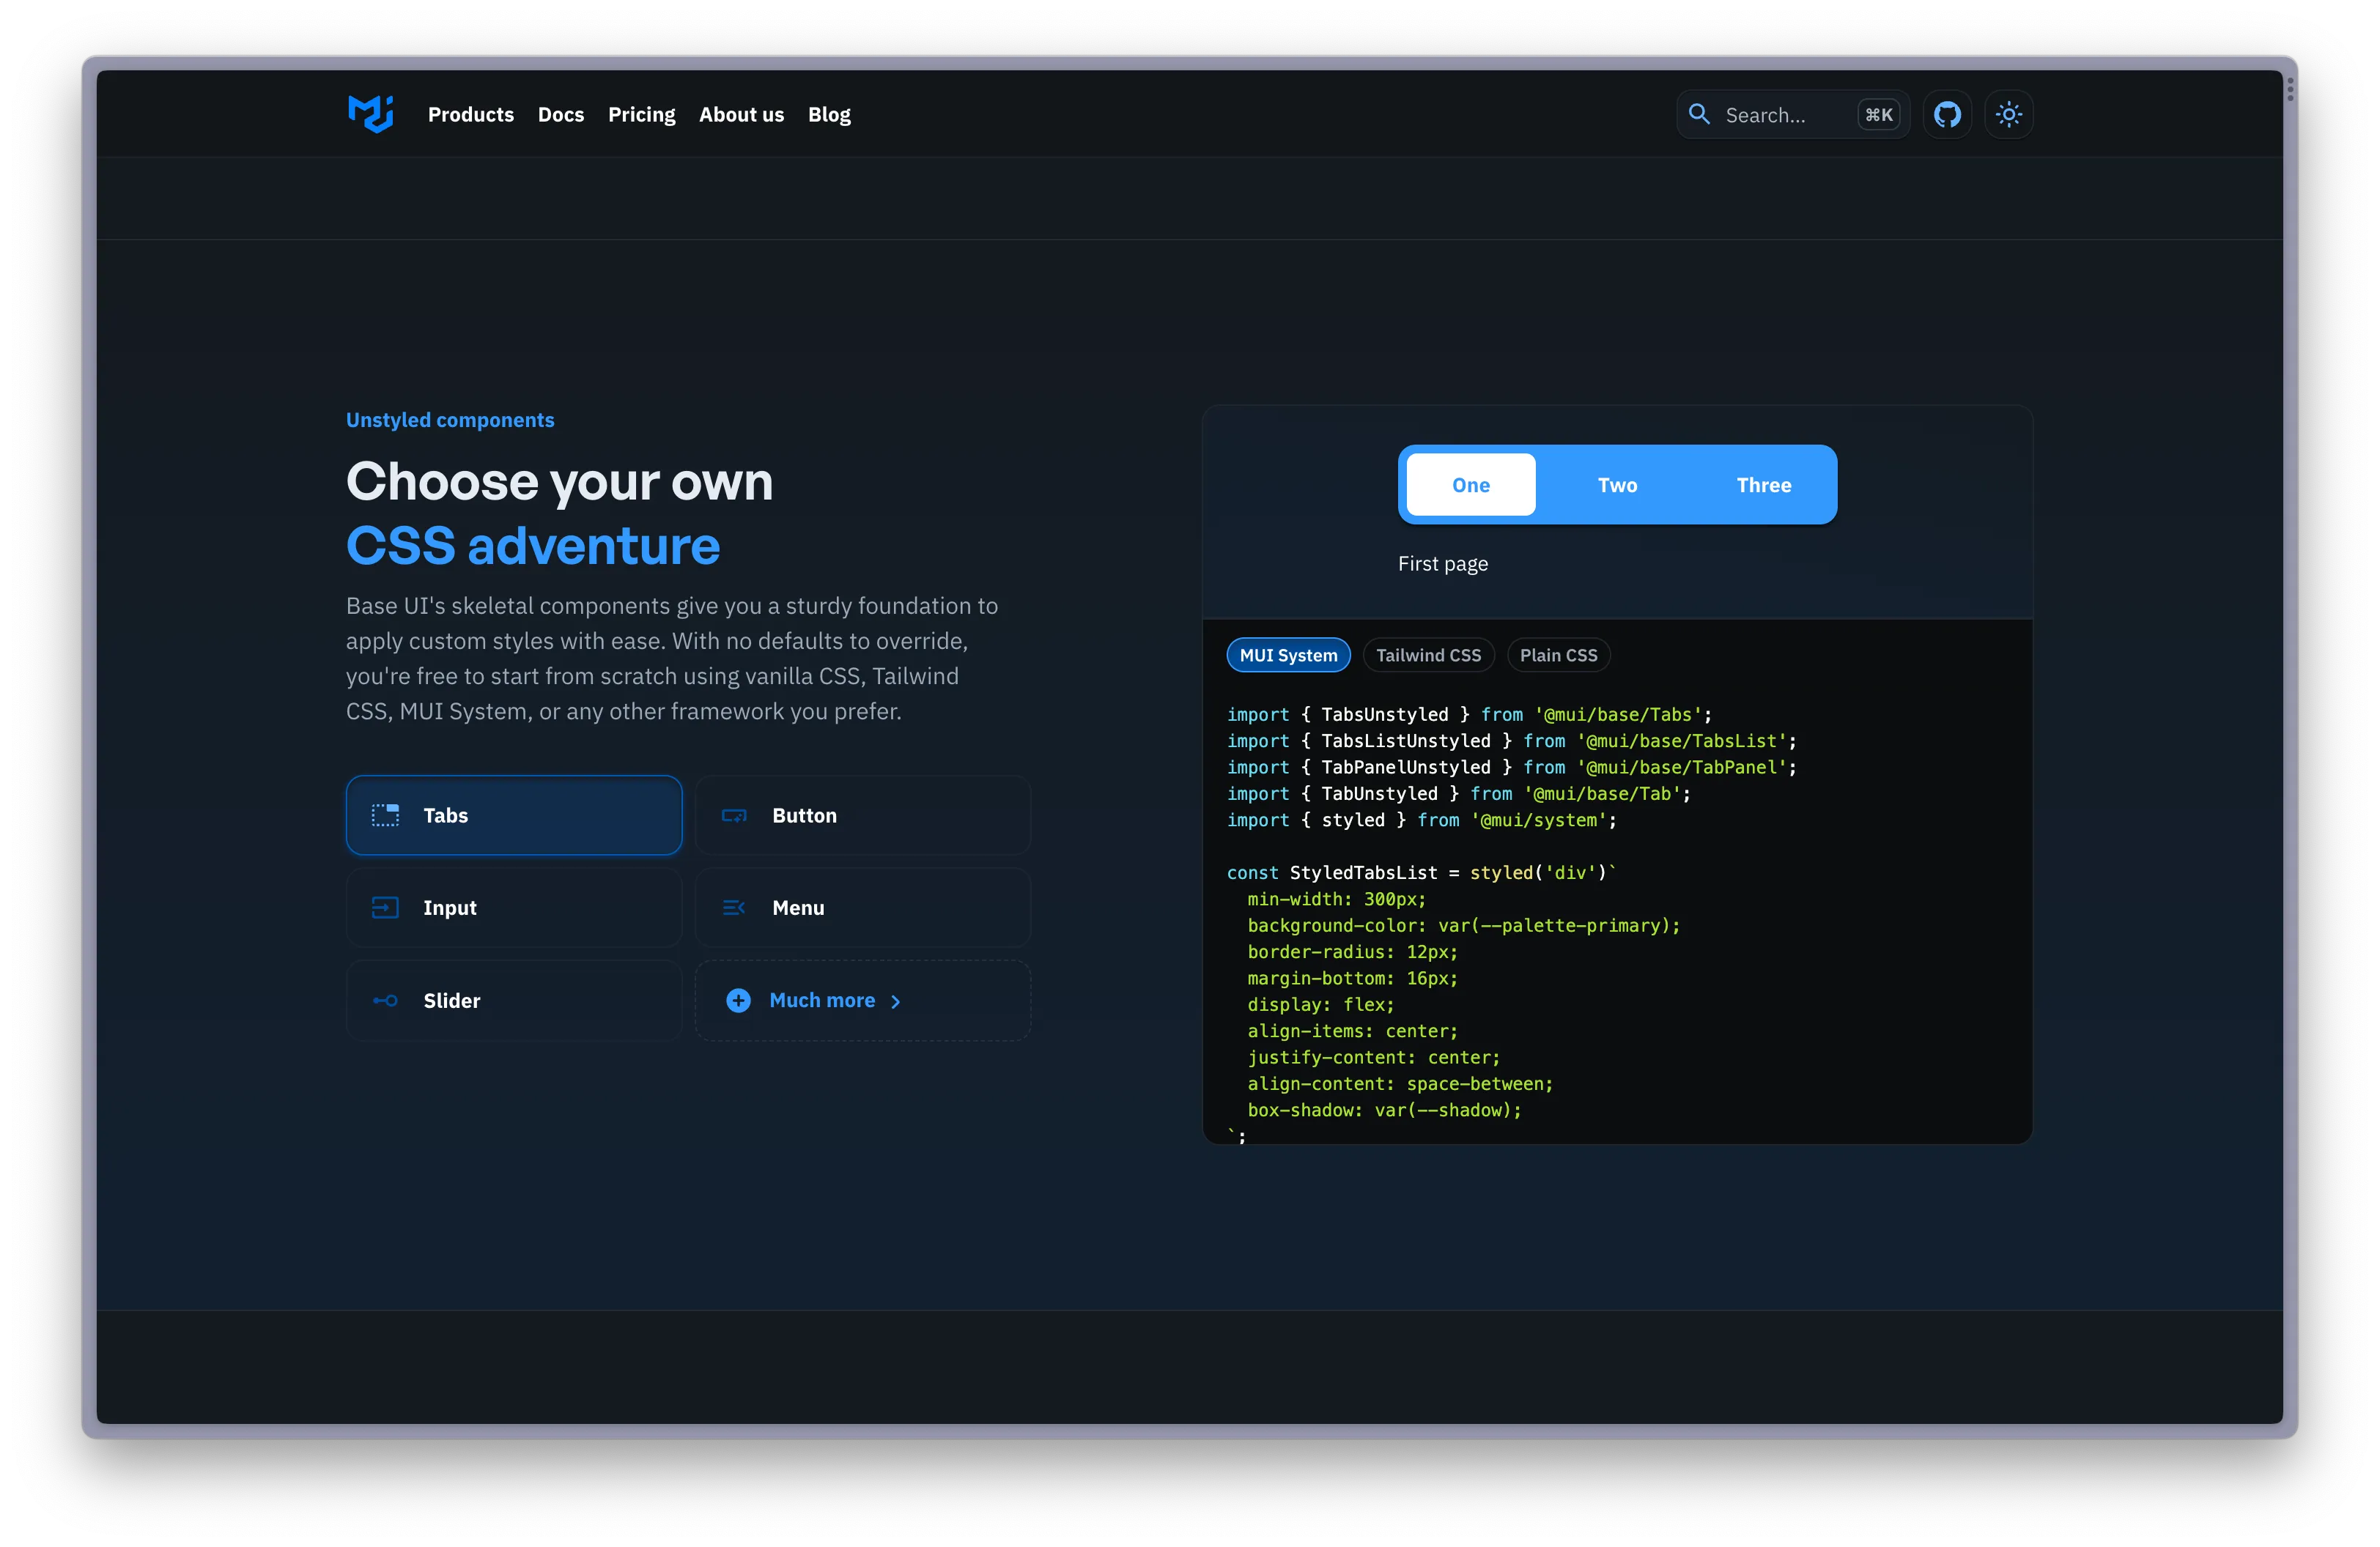
Task: Click the search magnifier icon
Action: pos(1699,114)
